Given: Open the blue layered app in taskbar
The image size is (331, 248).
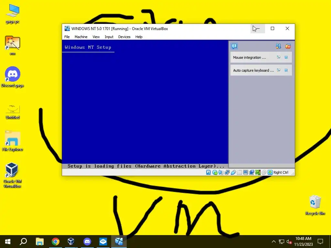Looking at the screenshot, I should (103, 242).
